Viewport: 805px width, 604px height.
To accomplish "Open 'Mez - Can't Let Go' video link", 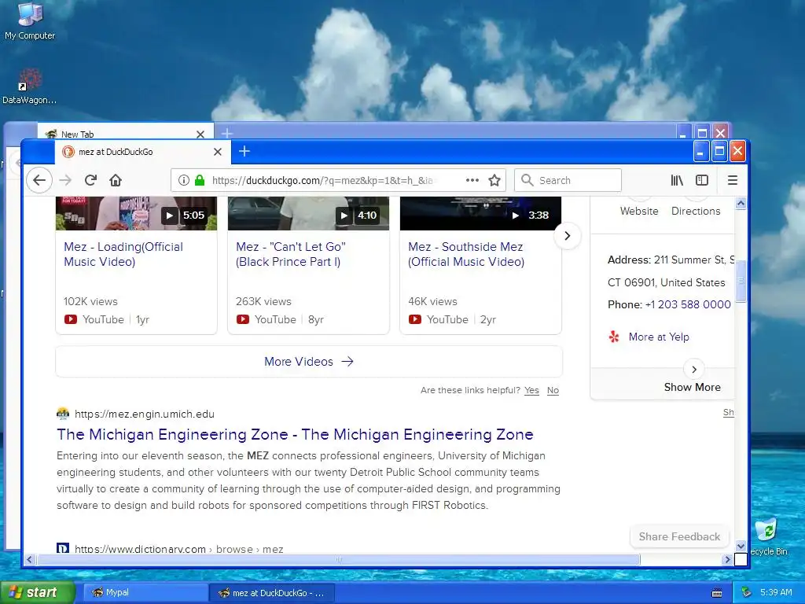I will (291, 254).
